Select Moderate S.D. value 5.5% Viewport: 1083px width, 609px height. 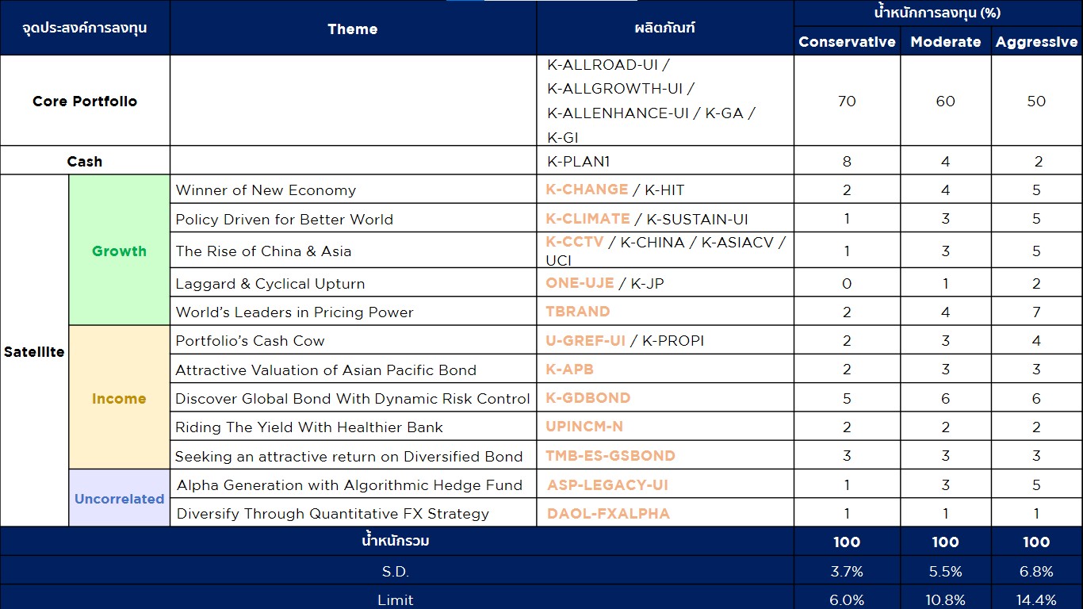pyautogui.click(x=946, y=571)
